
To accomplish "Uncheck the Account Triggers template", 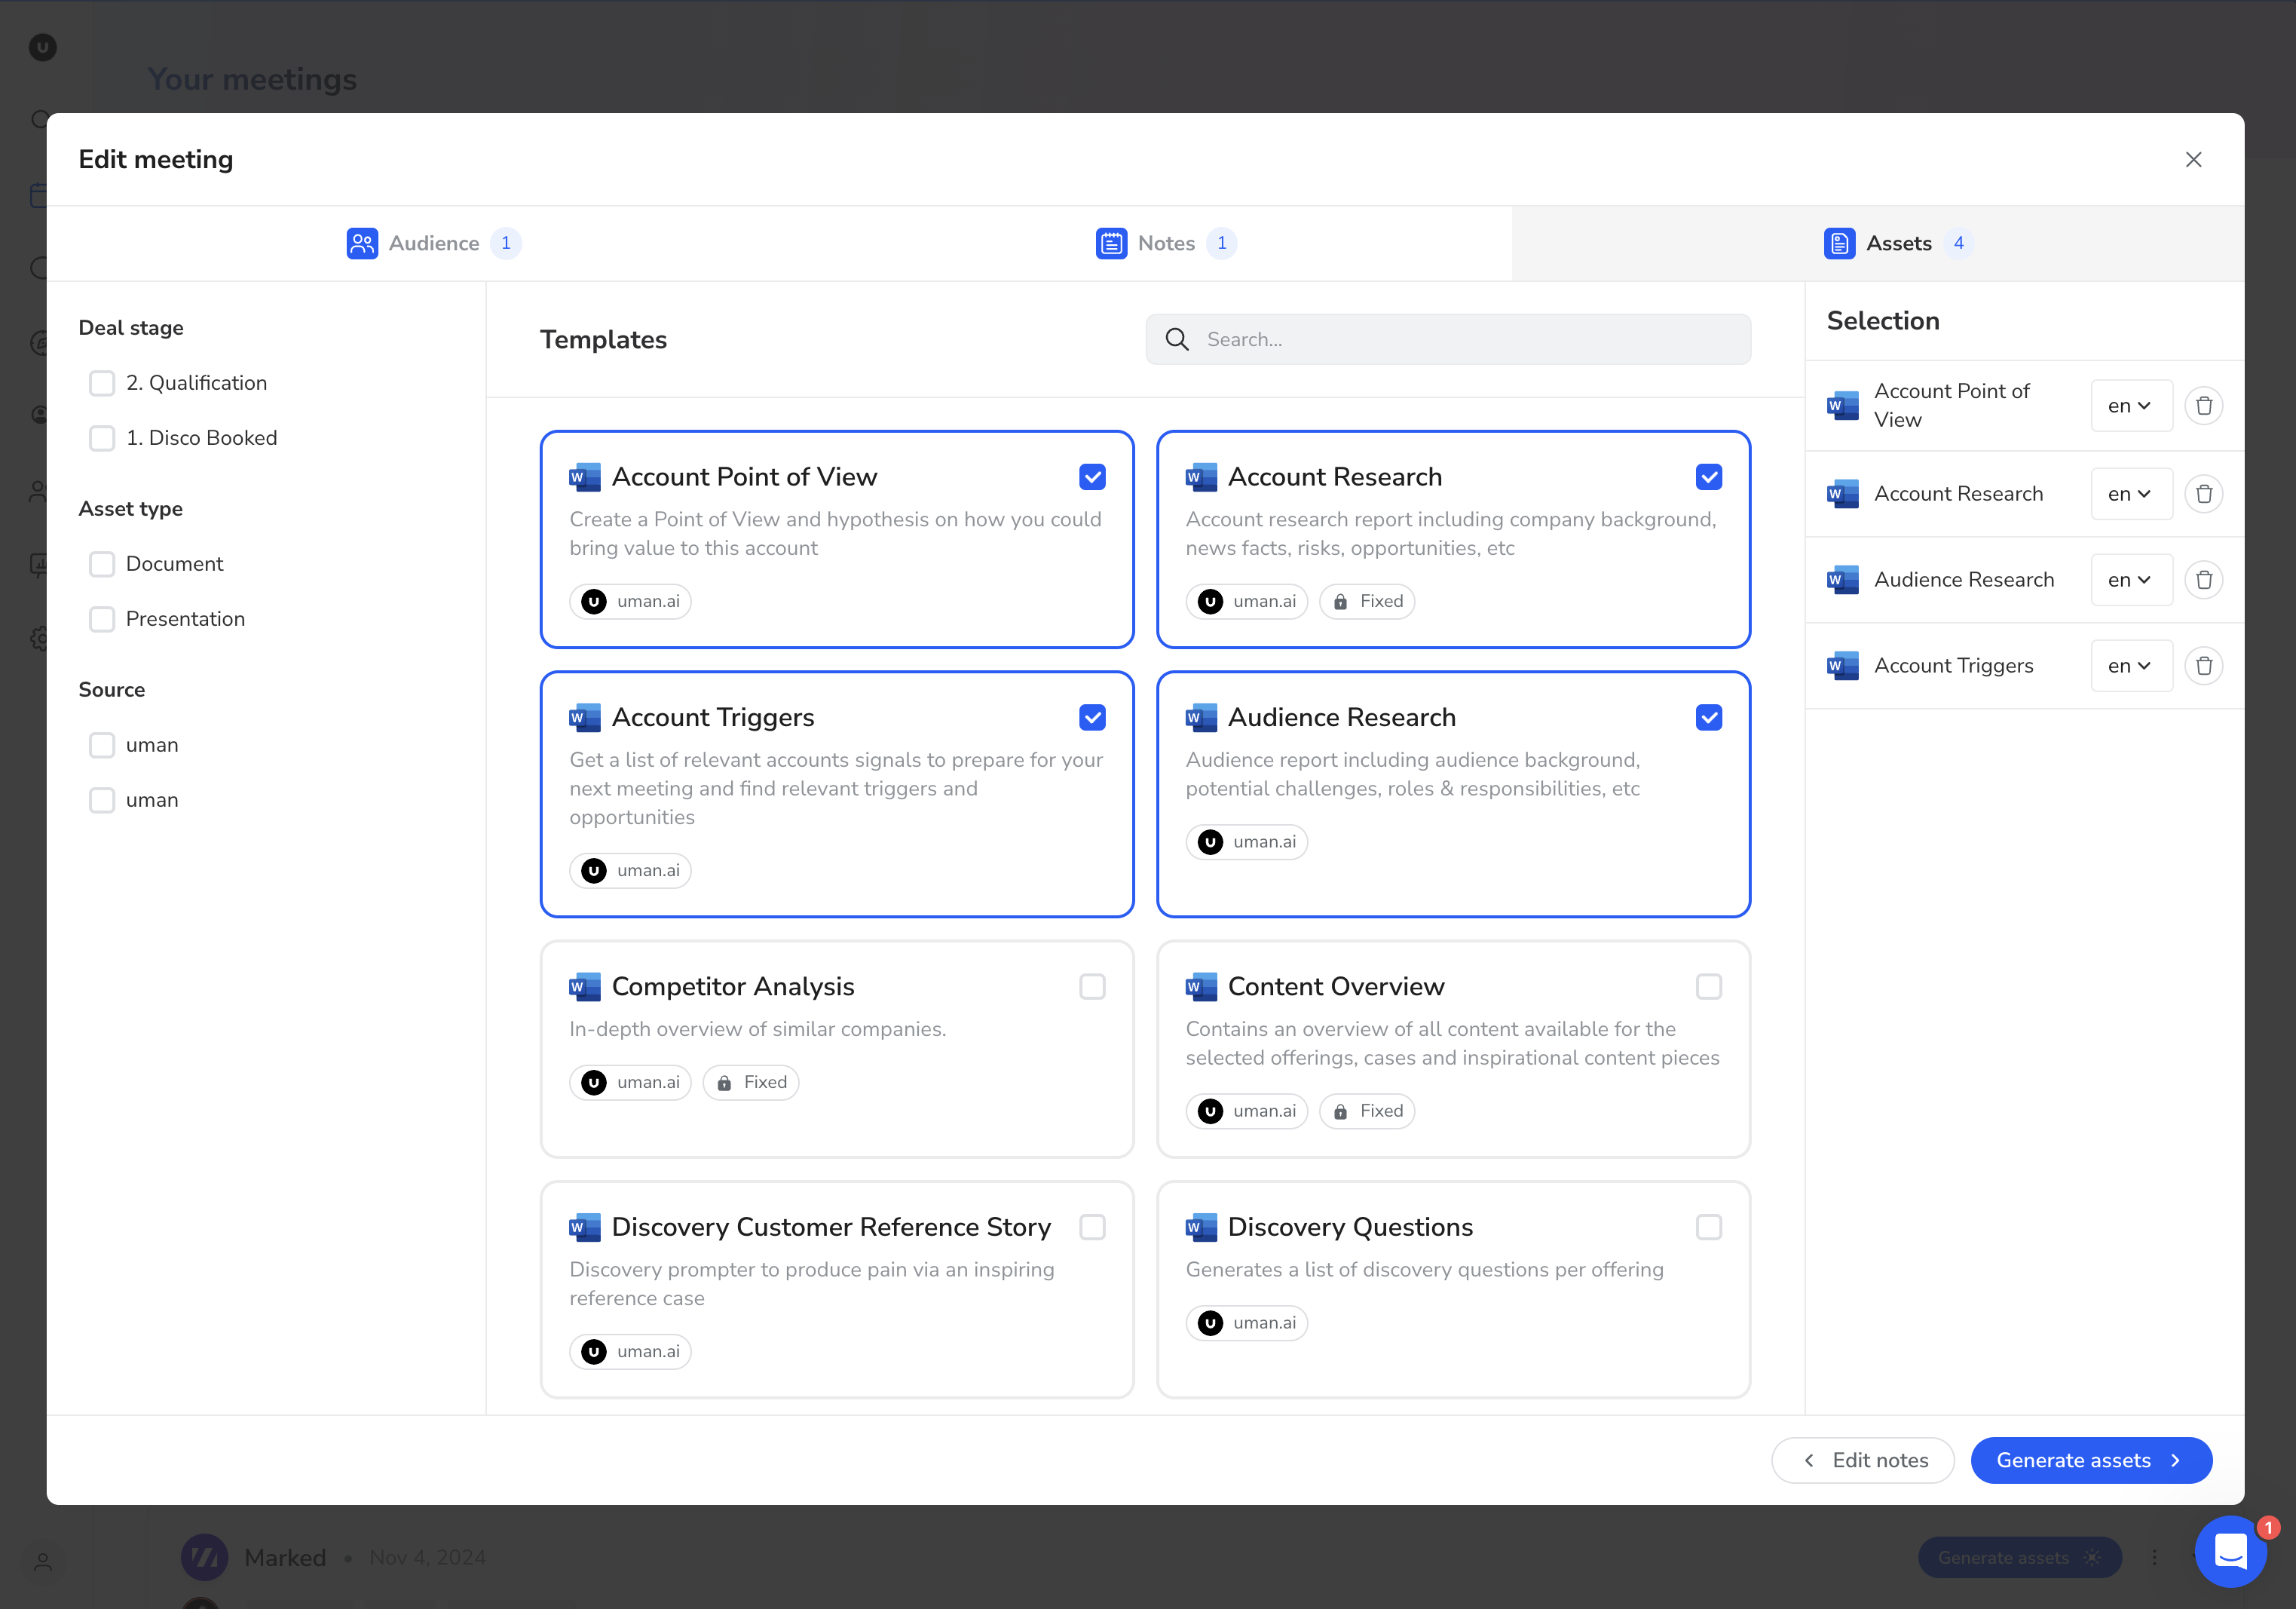I will pyautogui.click(x=1092, y=718).
